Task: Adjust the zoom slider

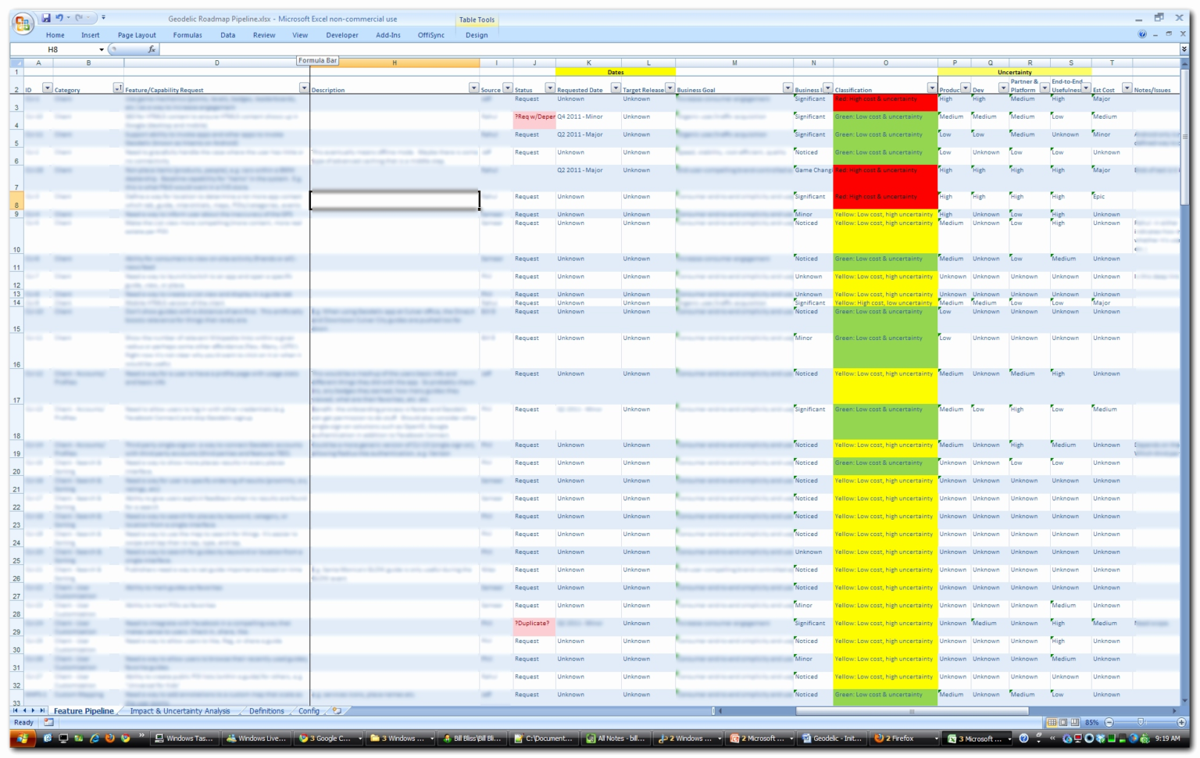Action: (1143, 722)
